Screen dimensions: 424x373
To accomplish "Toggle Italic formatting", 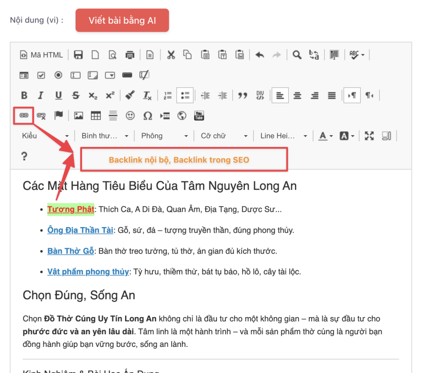I will pyautogui.click(x=41, y=96).
